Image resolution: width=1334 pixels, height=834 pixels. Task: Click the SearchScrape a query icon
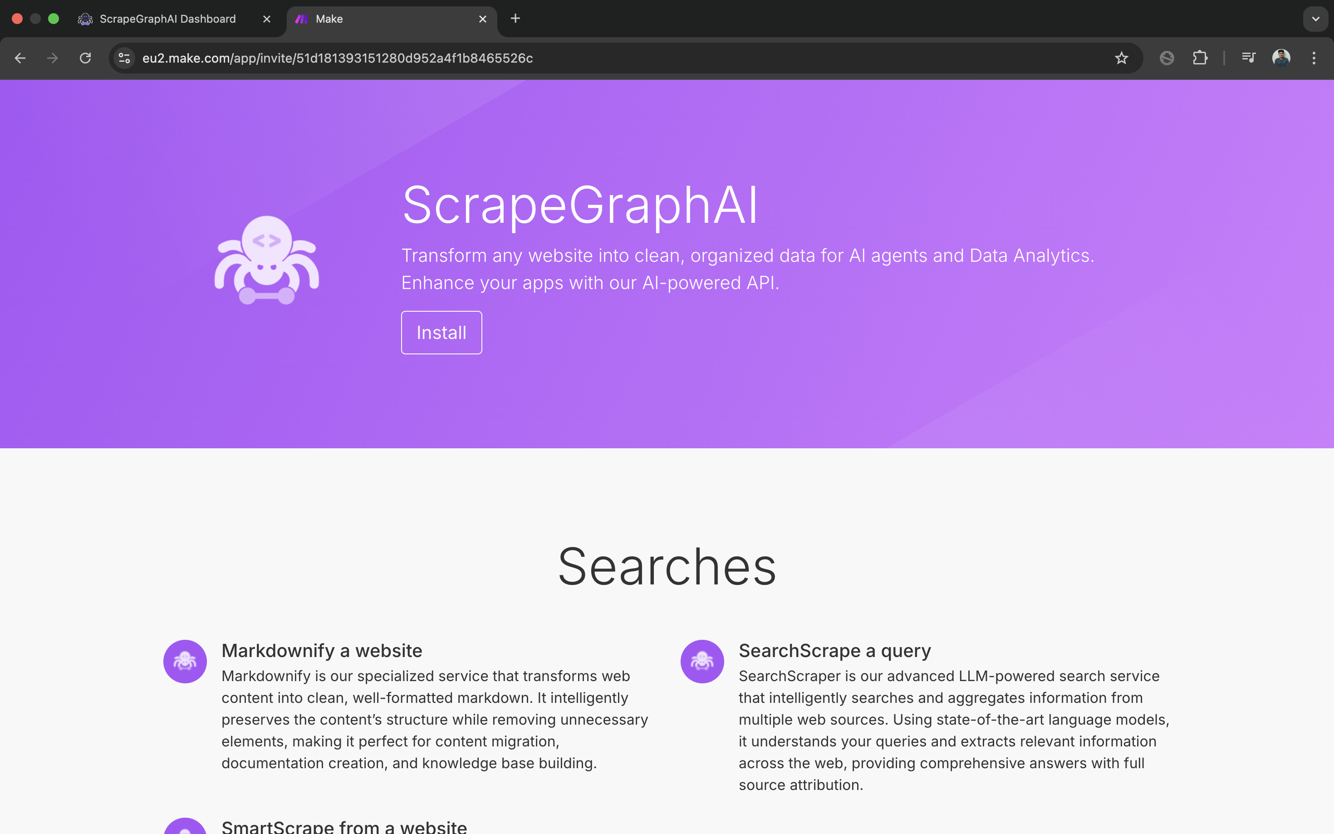[x=702, y=662]
